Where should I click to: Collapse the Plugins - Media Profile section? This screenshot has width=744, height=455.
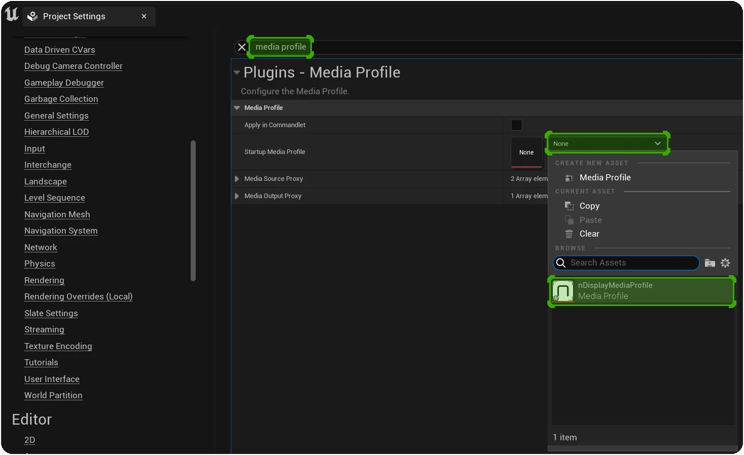pyautogui.click(x=237, y=72)
